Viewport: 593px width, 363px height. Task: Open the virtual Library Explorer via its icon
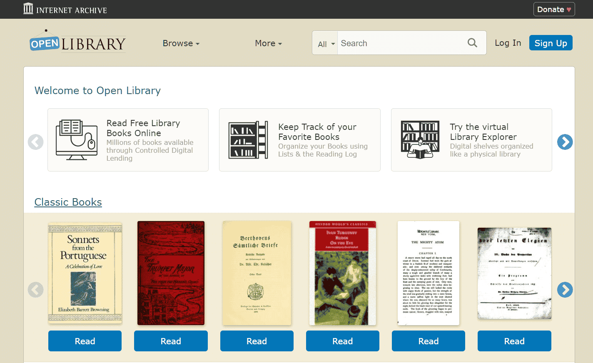pyautogui.click(x=420, y=139)
